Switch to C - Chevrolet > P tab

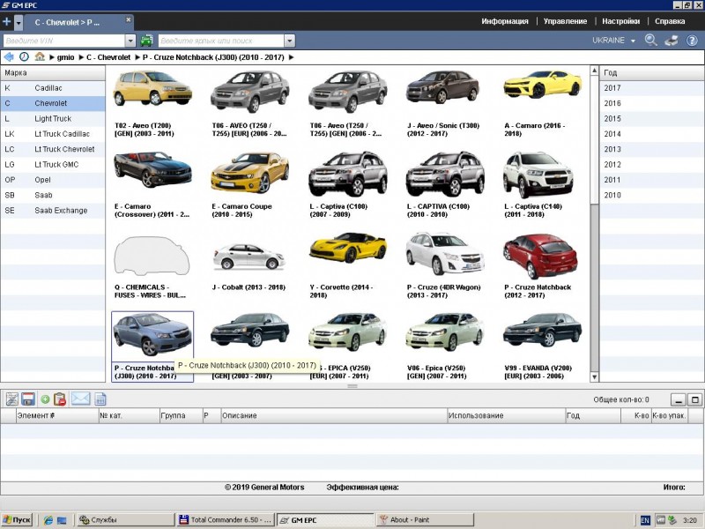pos(68,22)
